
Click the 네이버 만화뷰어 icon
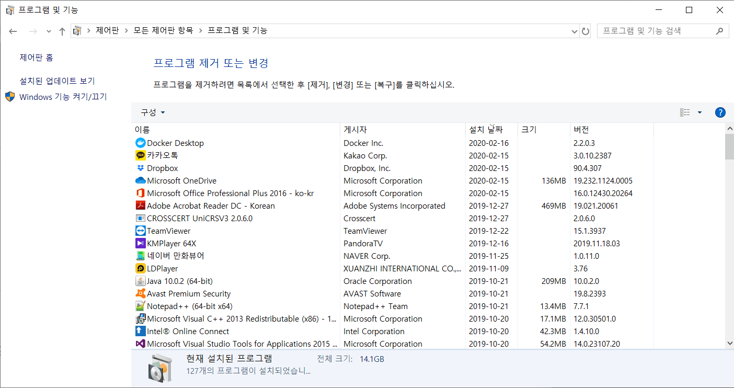140,256
